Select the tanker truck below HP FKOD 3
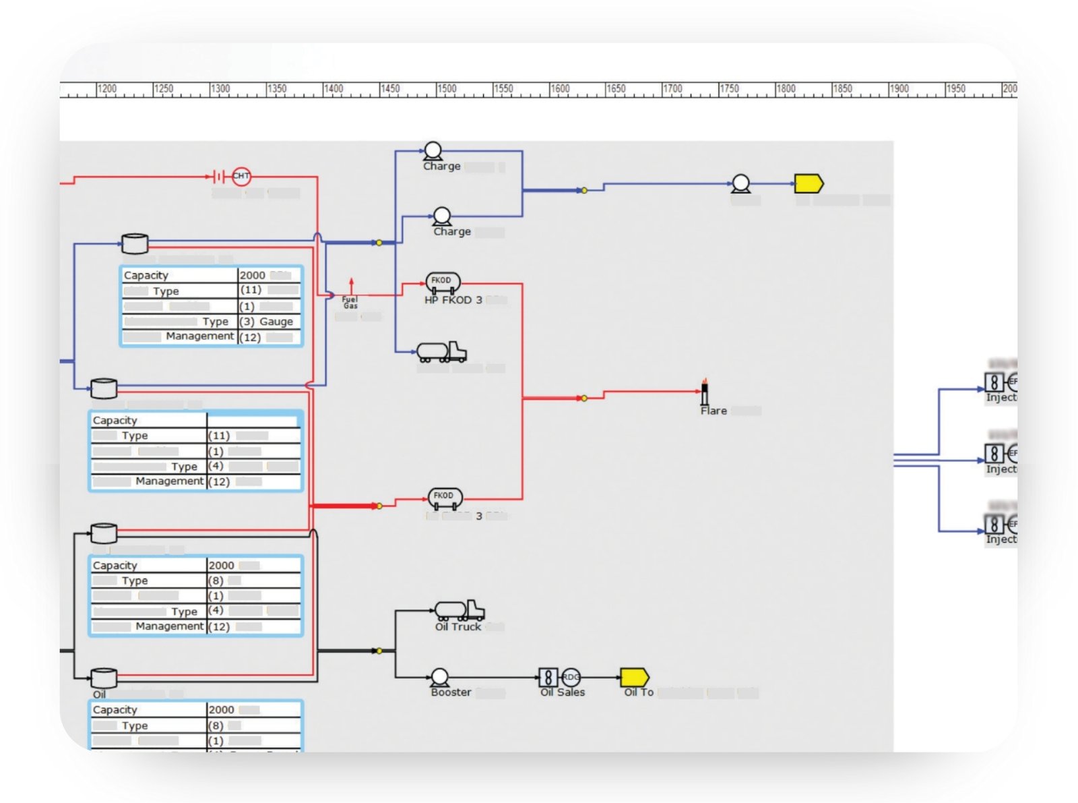This screenshot has width=1078, height=803. tap(441, 352)
